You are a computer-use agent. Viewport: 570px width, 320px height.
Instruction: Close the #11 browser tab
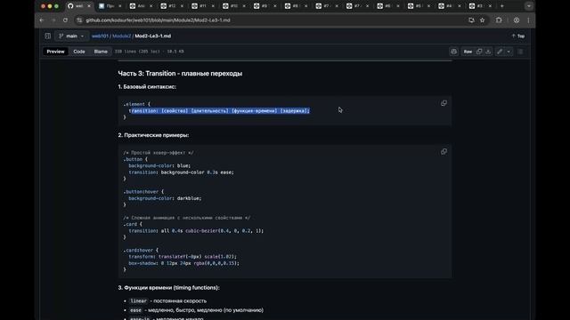click(x=213, y=6)
